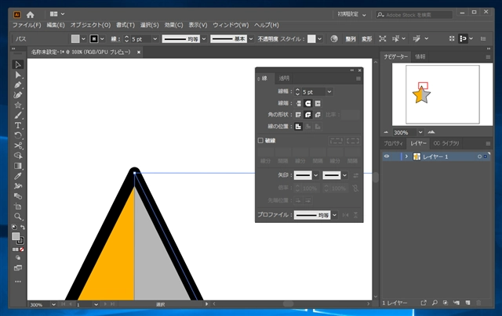Choose miter join in 角の形状 row

coord(298,115)
